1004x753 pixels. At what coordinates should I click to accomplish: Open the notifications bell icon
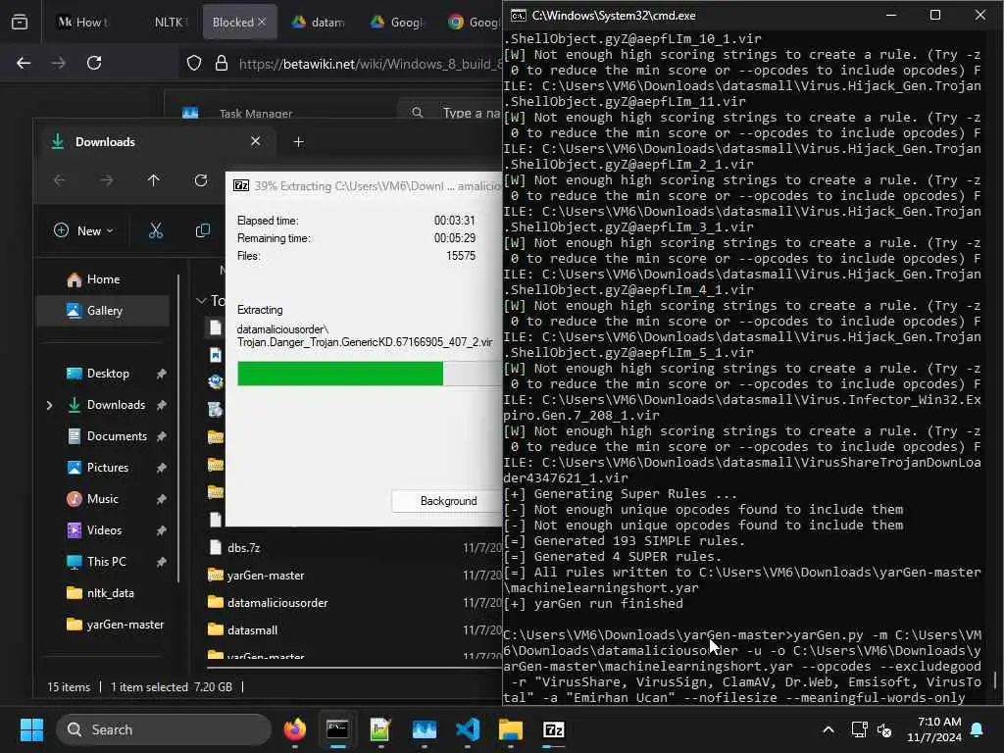pyautogui.click(x=978, y=729)
